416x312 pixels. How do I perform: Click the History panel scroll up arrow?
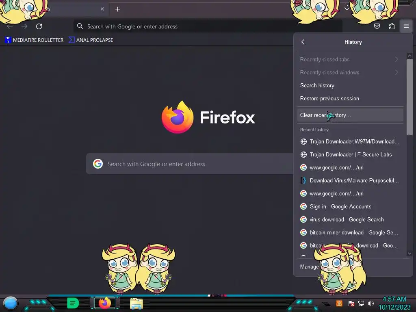(409, 56)
